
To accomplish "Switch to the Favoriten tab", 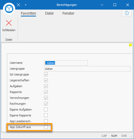I will tap(28, 13).
